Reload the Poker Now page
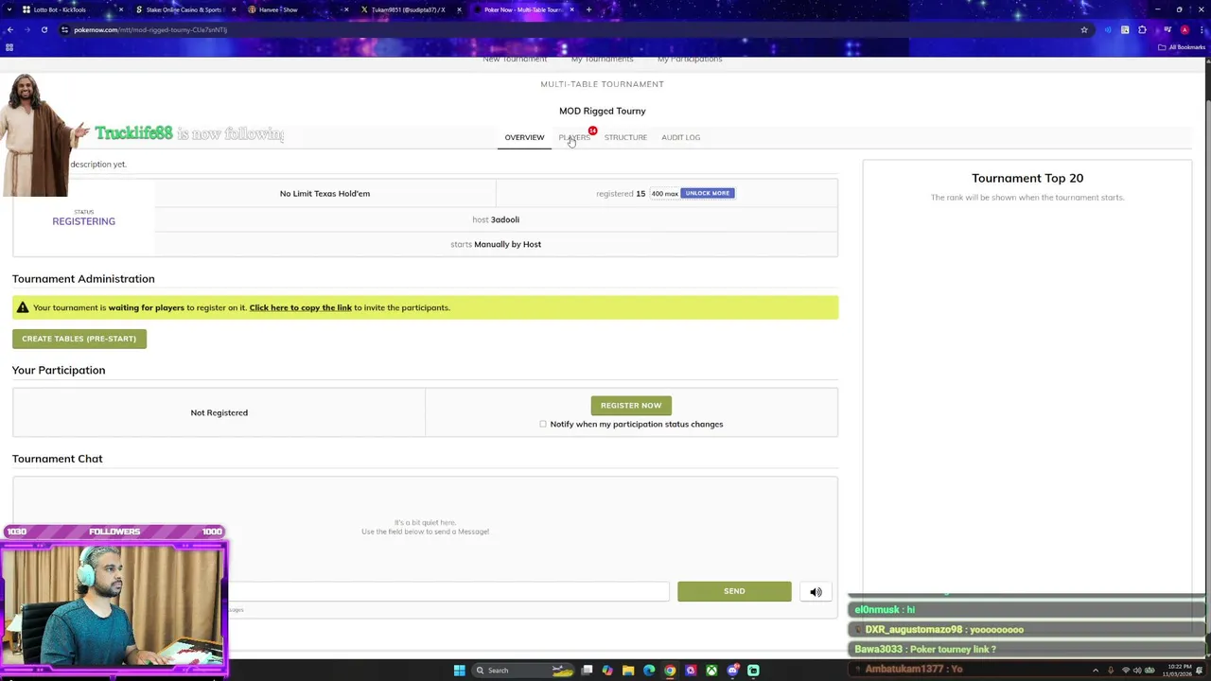1211x681 pixels. 44,29
